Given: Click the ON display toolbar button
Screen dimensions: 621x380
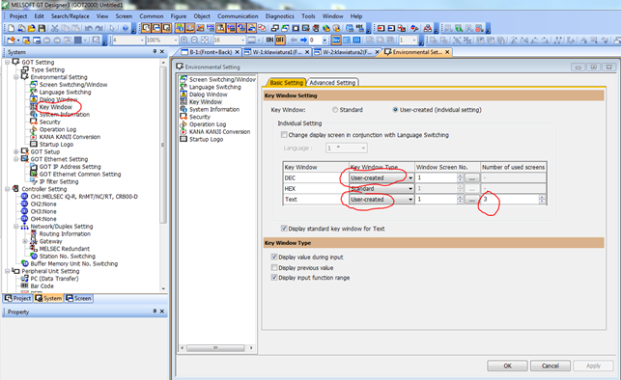Looking at the screenshot, I should click(x=269, y=40).
